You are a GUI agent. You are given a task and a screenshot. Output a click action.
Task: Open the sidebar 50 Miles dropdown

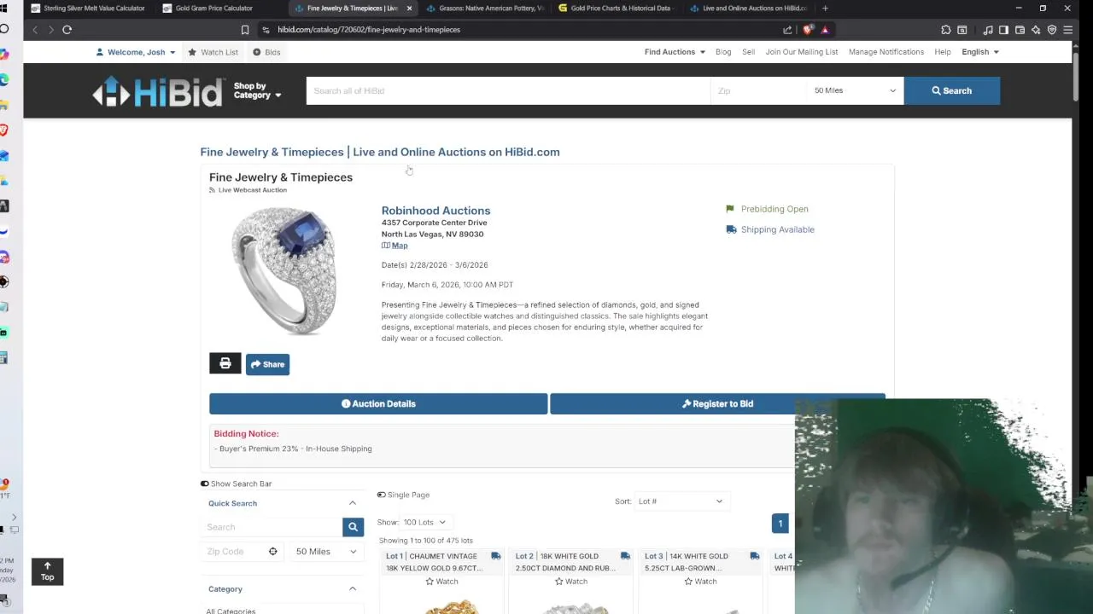[326, 552]
